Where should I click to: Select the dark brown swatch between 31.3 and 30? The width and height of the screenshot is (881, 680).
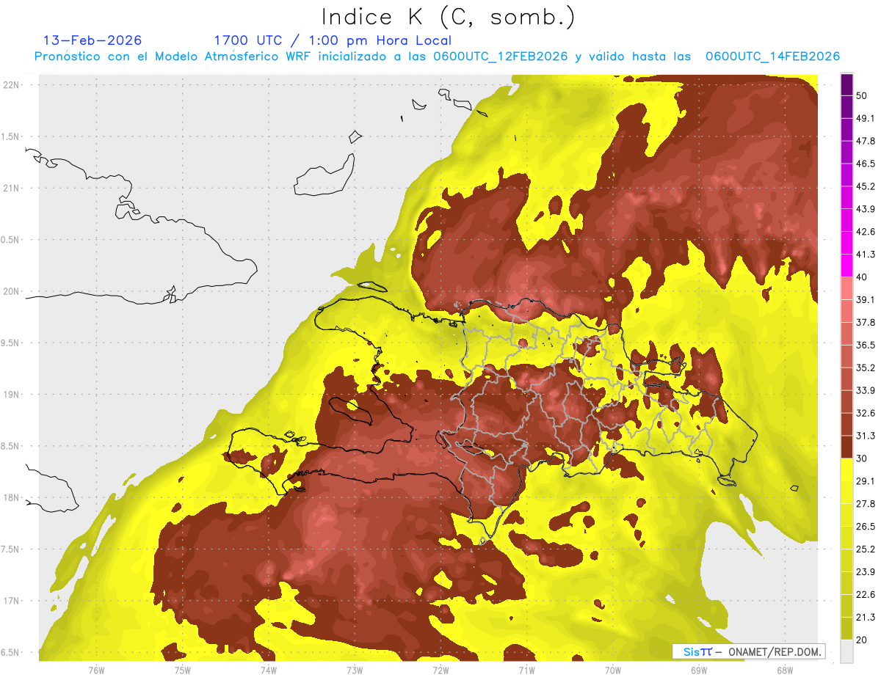pos(846,447)
